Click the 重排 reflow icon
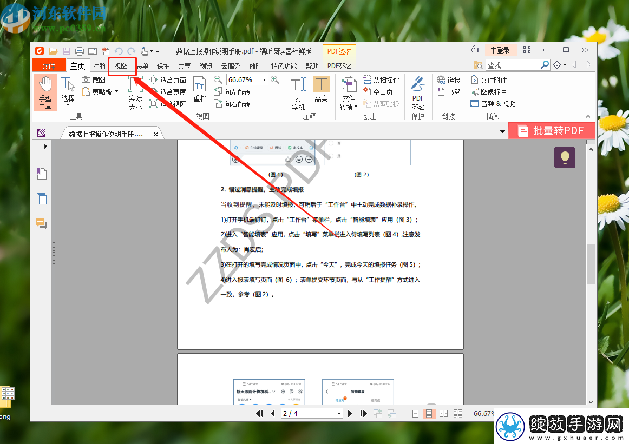Screen dimensions: 629x444 pyautogui.click(x=200, y=90)
